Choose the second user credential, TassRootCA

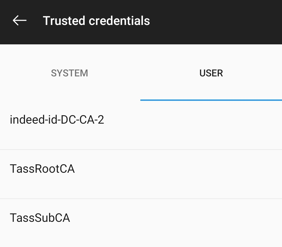click(42, 169)
